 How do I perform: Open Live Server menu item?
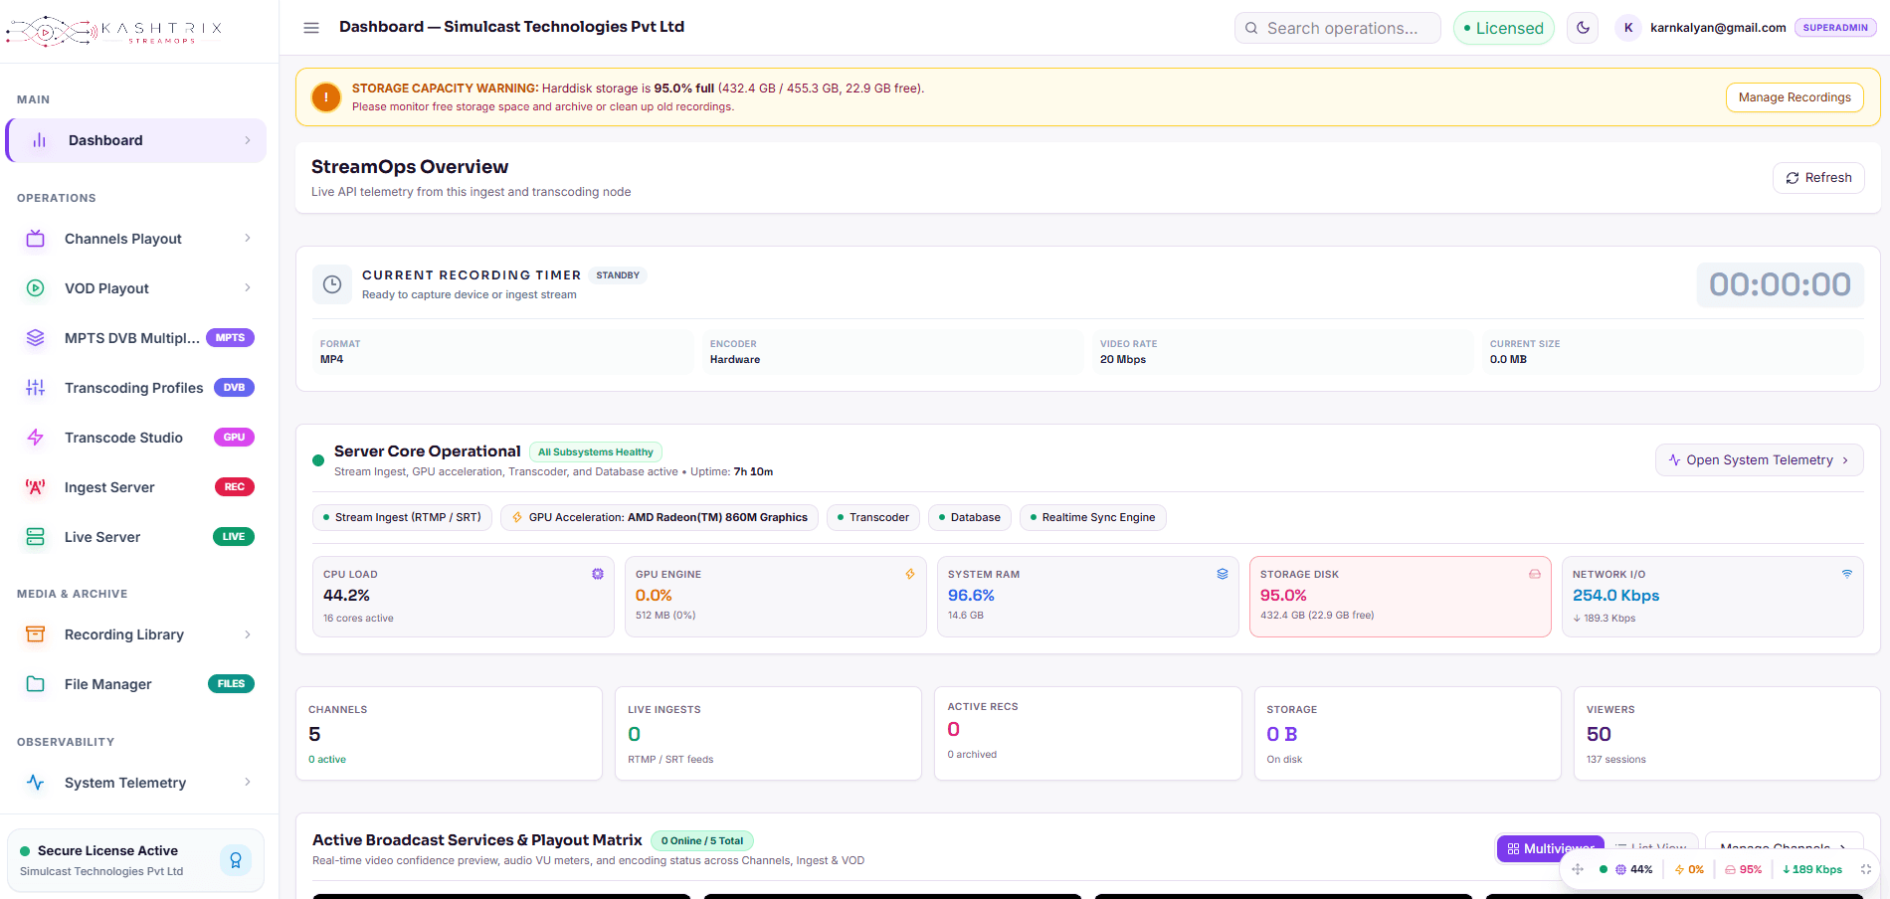coord(136,537)
